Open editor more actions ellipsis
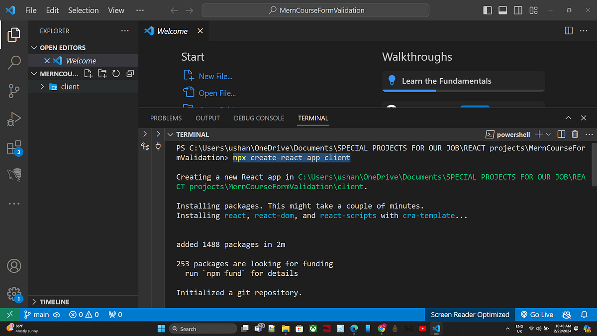Image resolution: width=597 pixels, height=336 pixels. pos(584,31)
